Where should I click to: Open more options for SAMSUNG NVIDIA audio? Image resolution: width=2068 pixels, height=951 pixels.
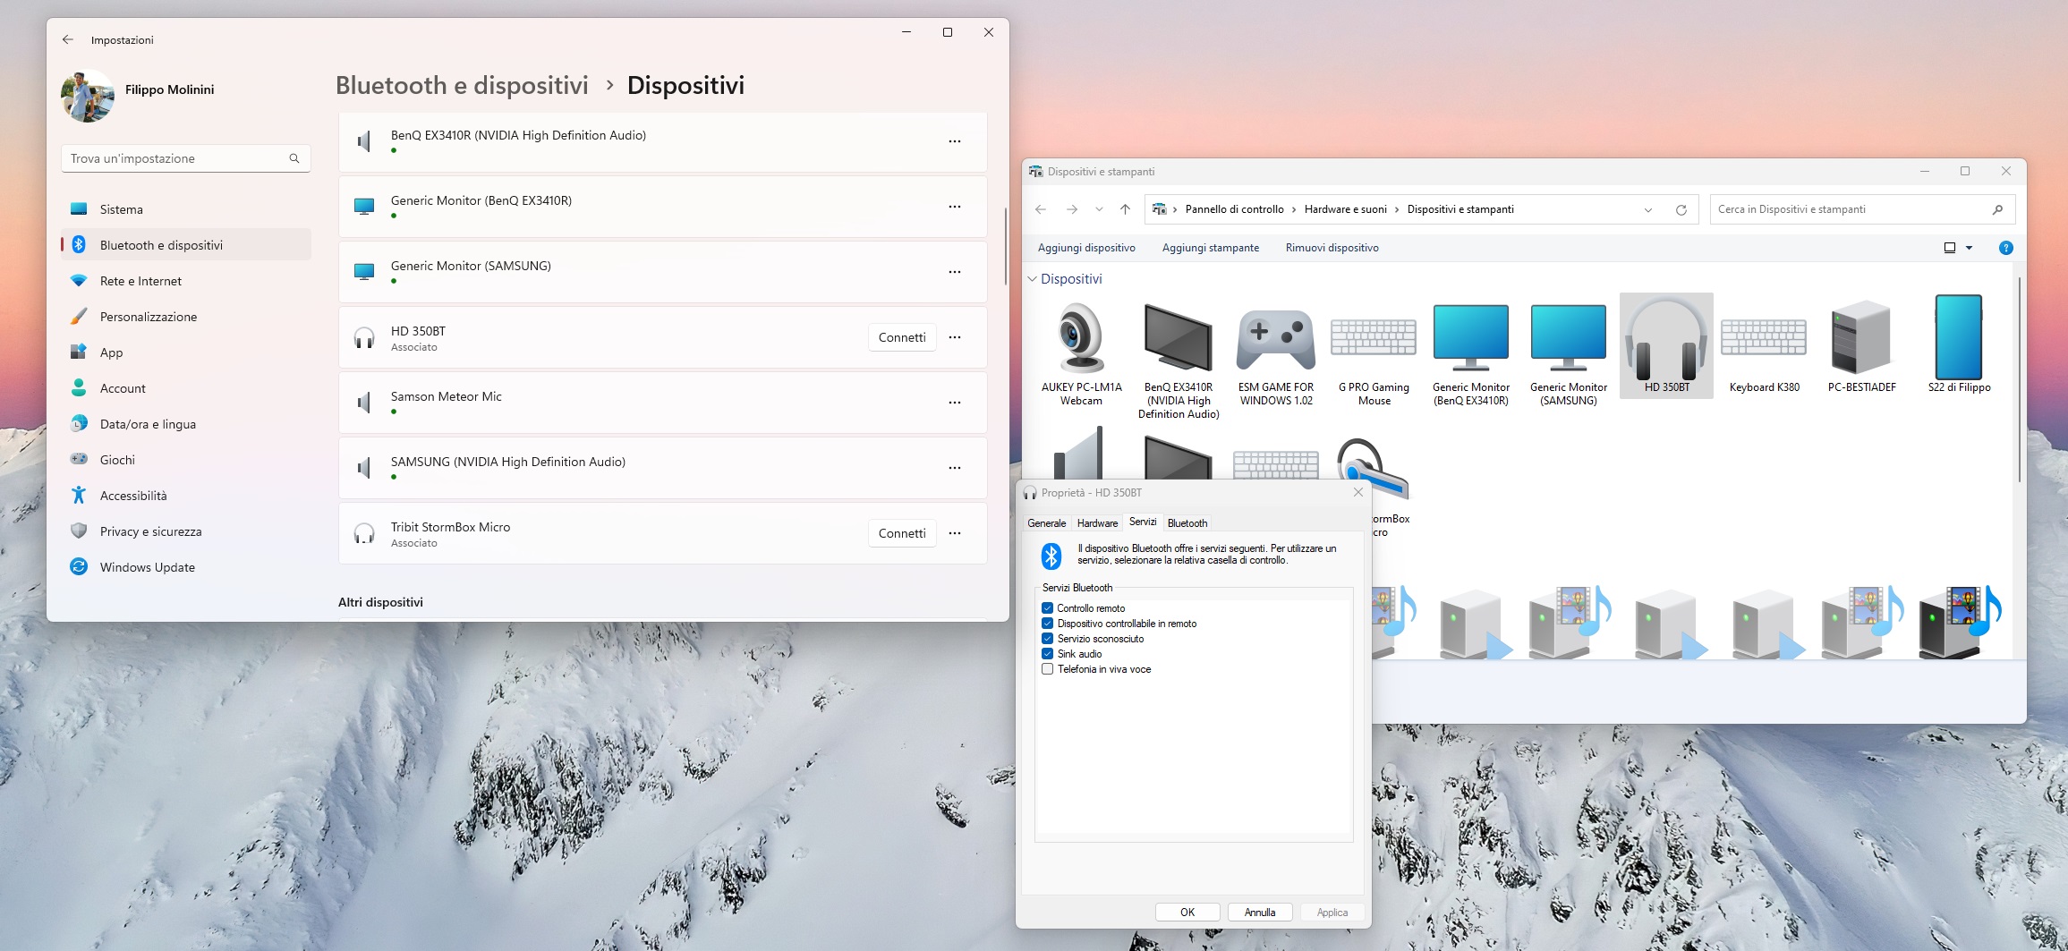point(955,468)
